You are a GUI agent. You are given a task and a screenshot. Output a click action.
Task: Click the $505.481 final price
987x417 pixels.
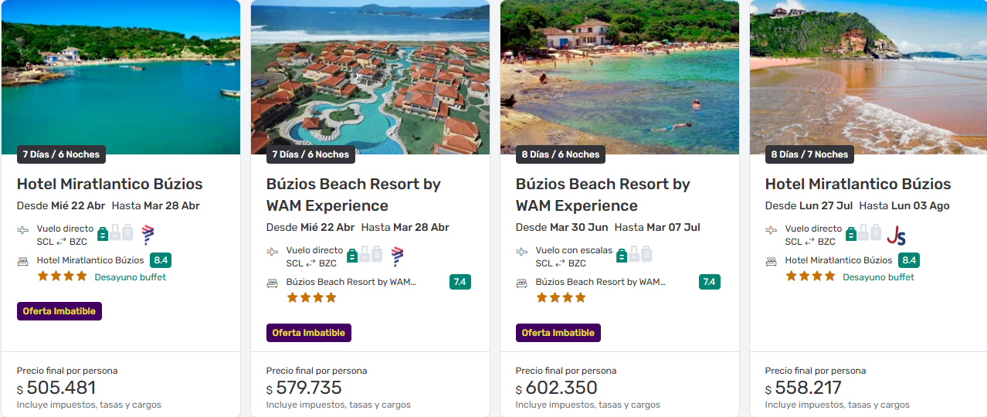[61, 388]
